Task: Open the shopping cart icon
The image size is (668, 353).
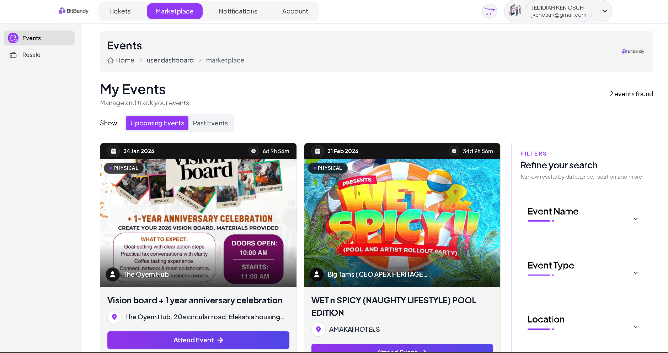Action: (489, 11)
